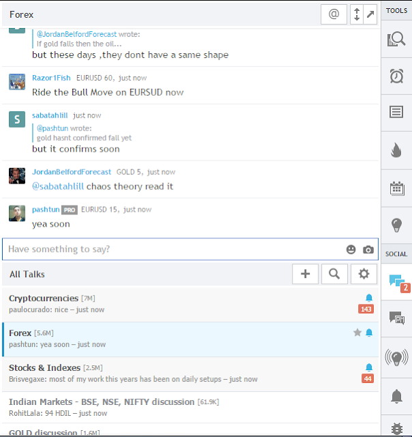Click the alarm clock alerts icon
The image size is (412, 437).
pos(396,76)
